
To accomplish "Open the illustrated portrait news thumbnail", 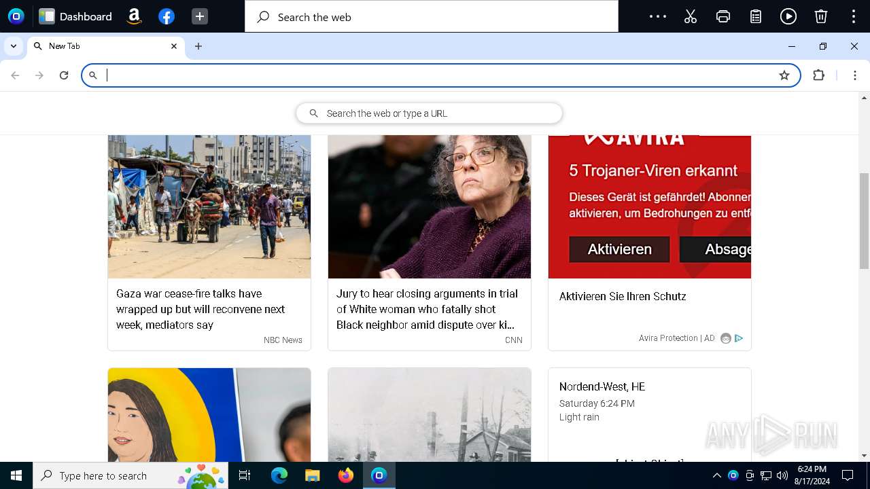I will tap(209, 415).
